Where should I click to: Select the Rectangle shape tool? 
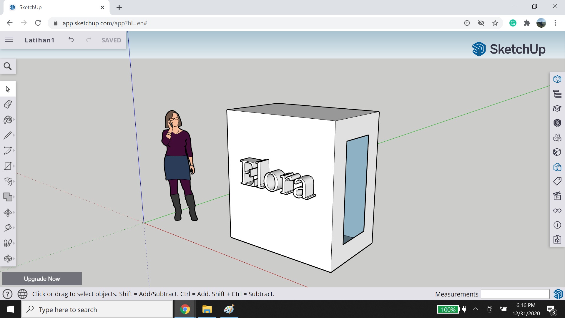click(x=7, y=166)
